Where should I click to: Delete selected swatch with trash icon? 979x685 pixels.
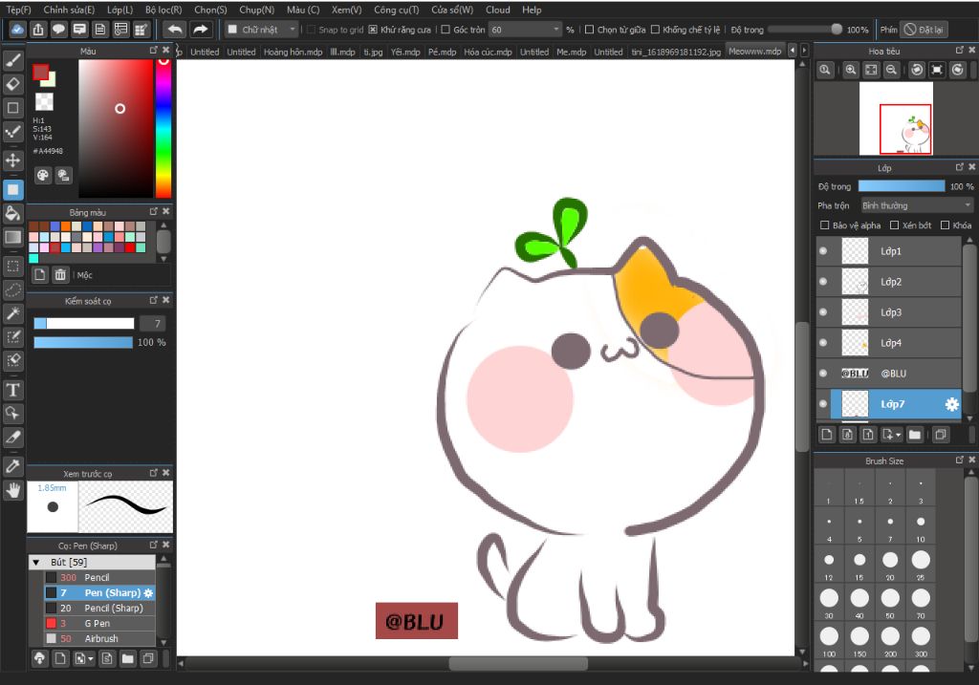click(x=60, y=274)
